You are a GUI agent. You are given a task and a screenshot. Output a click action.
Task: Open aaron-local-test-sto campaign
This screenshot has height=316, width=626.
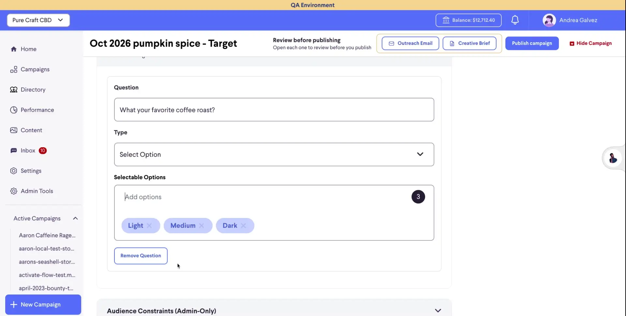click(x=47, y=249)
